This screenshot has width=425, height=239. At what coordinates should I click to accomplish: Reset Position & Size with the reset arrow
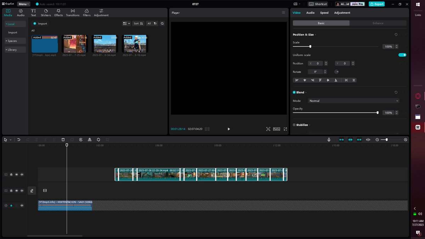pyautogui.click(x=396, y=35)
